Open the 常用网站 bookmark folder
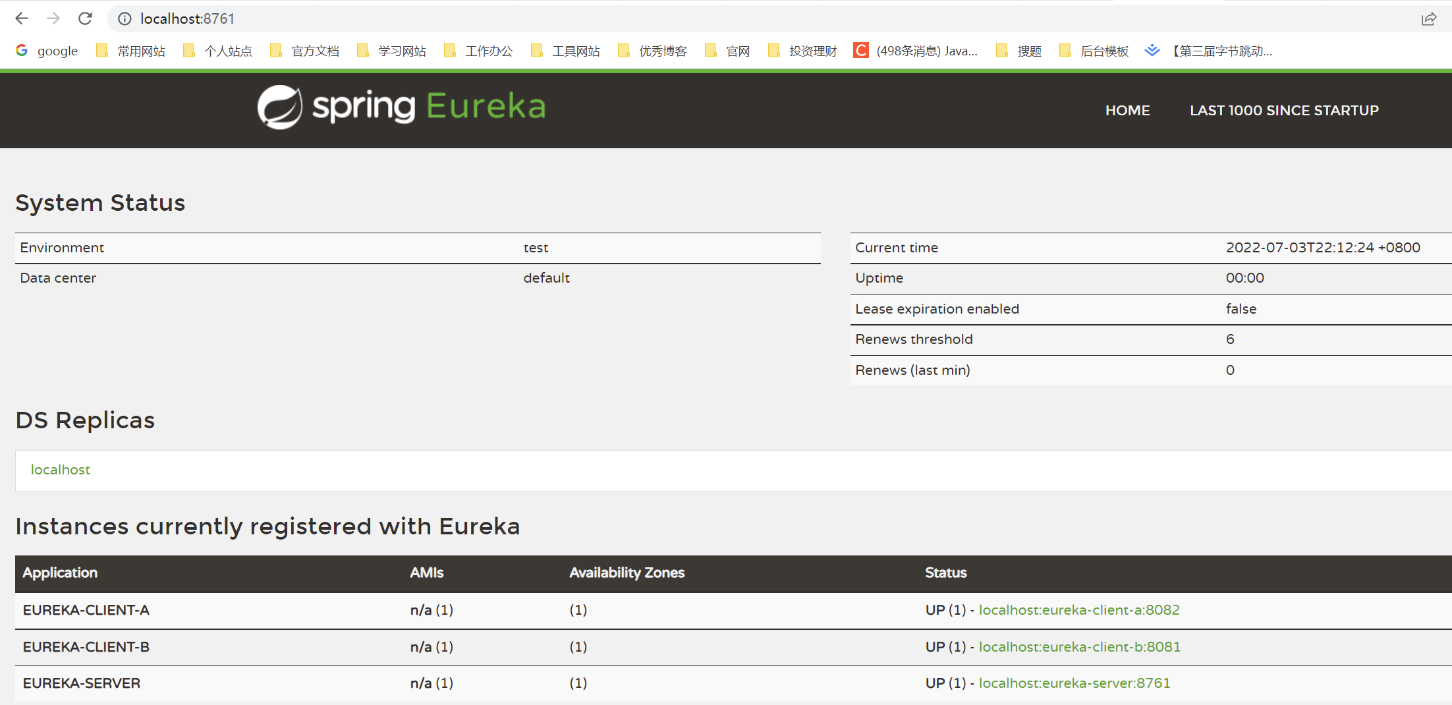The height and width of the screenshot is (705, 1452). pyautogui.click(x=130, y=51)
